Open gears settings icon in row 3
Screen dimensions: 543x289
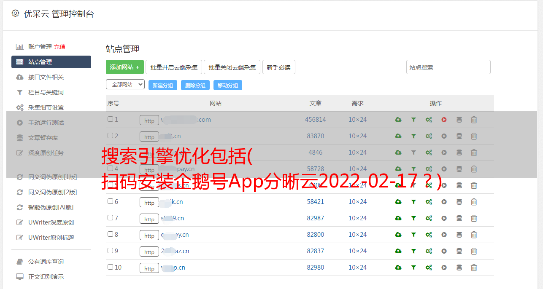(429, 153)
